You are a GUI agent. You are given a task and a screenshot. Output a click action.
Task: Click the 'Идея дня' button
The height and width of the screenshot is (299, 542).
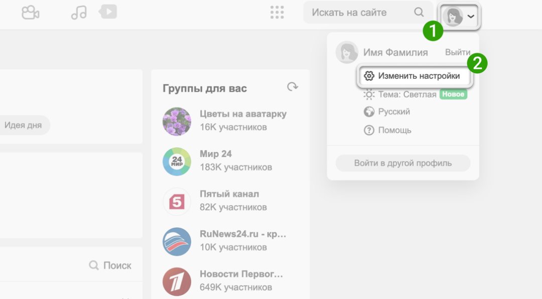click(x=23, y=125)
